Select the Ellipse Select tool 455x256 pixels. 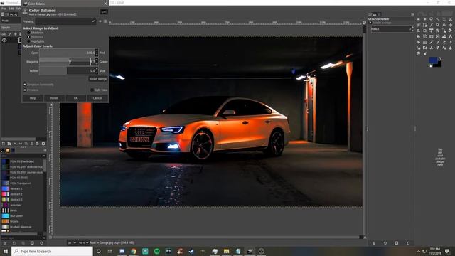[425, 19]
